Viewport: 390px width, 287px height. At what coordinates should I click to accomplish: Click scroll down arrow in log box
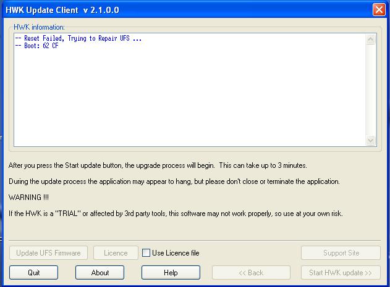coord(371,140)
